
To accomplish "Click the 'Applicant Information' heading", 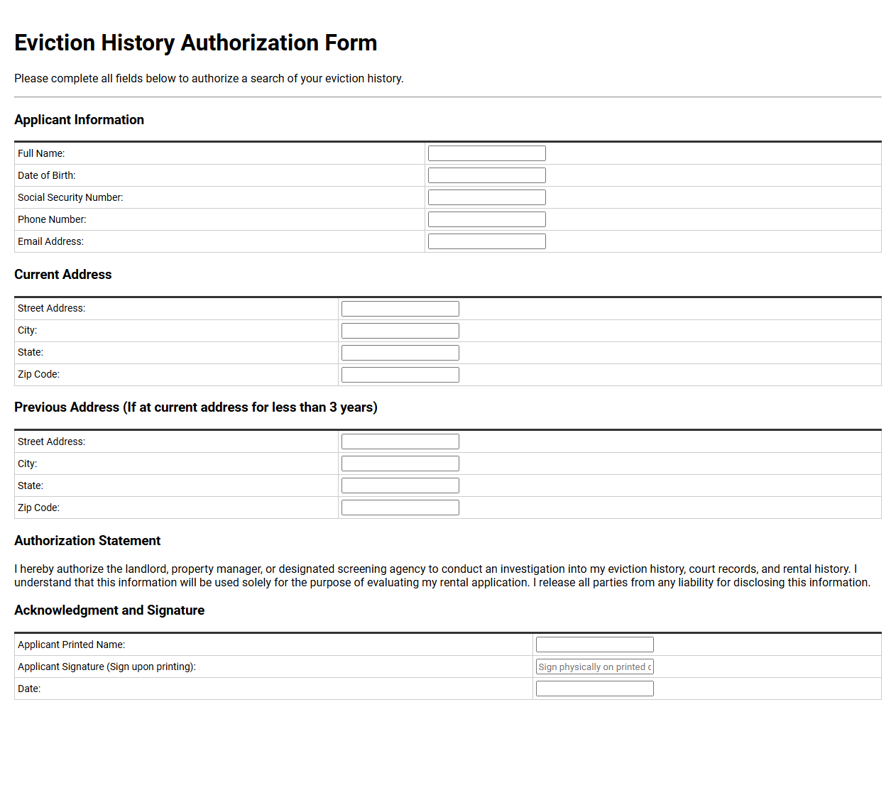I will [79, 120].
